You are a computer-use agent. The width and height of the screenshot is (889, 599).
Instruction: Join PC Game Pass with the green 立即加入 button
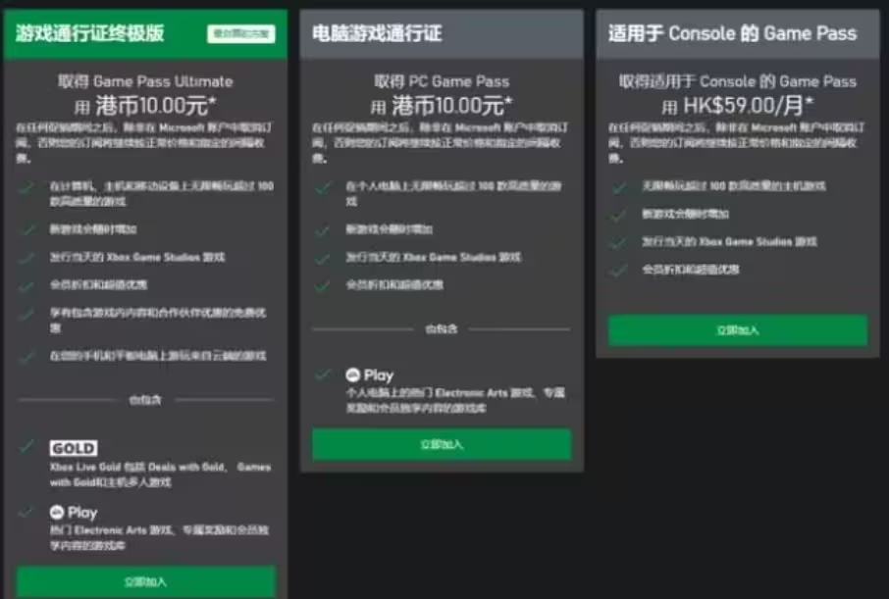pos(442,444)
